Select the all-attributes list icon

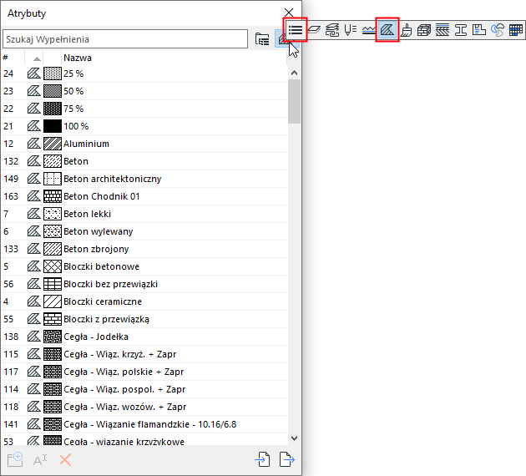pos(296,30)
